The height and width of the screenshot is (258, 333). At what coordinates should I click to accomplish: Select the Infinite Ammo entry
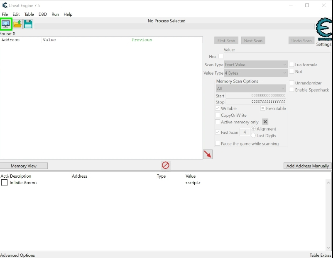[x=23, y=183]
